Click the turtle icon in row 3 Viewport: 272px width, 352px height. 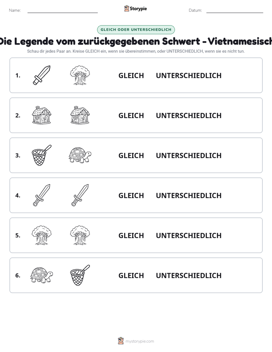tap(80, 155)
